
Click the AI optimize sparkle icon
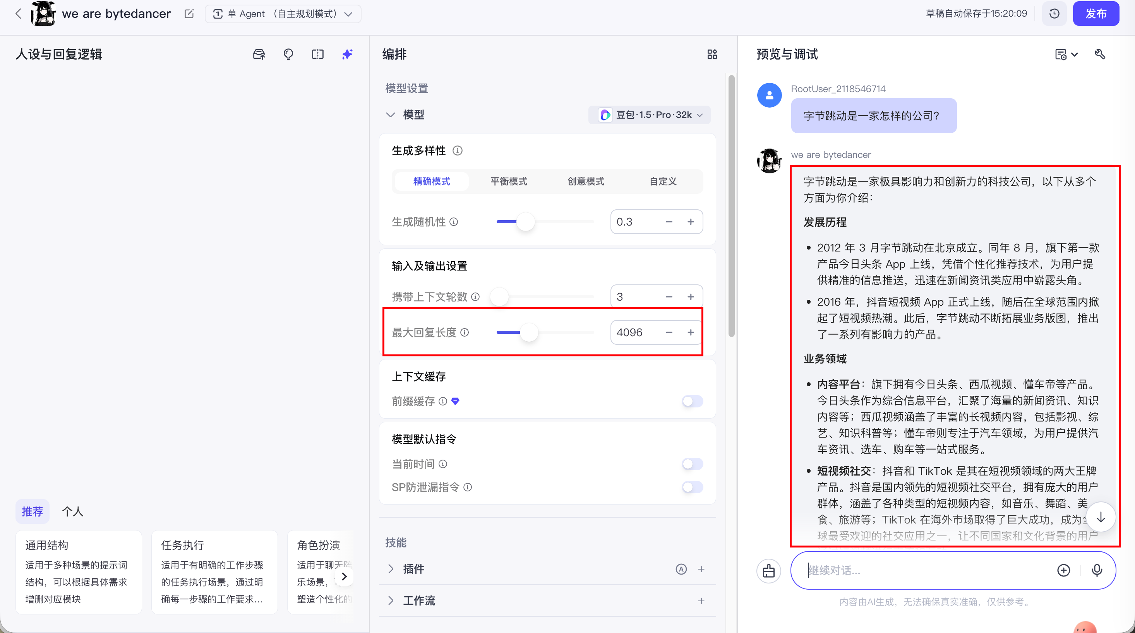347,54
